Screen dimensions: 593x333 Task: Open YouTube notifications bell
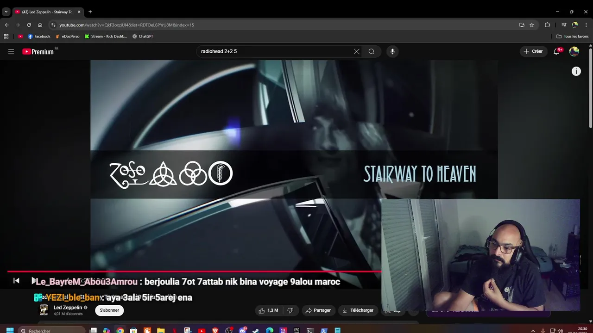pos(557,51)
